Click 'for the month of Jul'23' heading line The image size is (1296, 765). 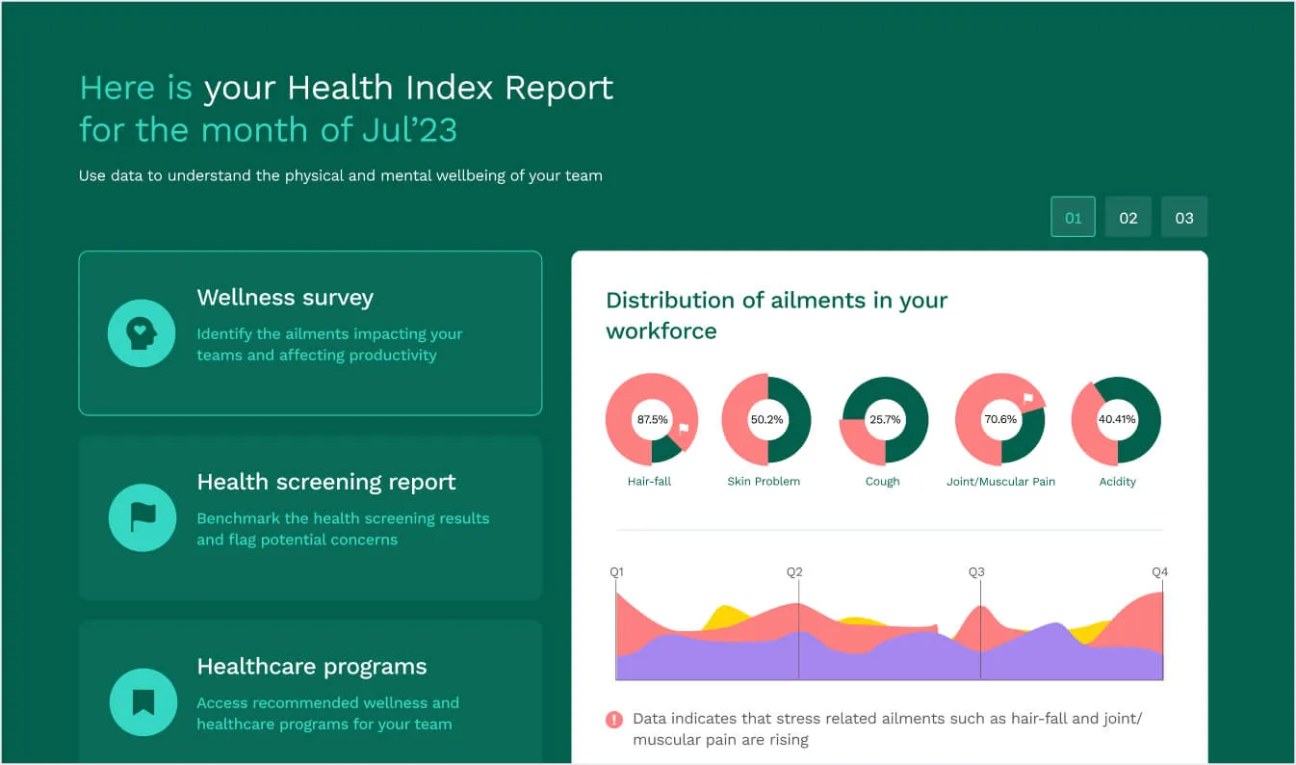(x=269, y=130)
